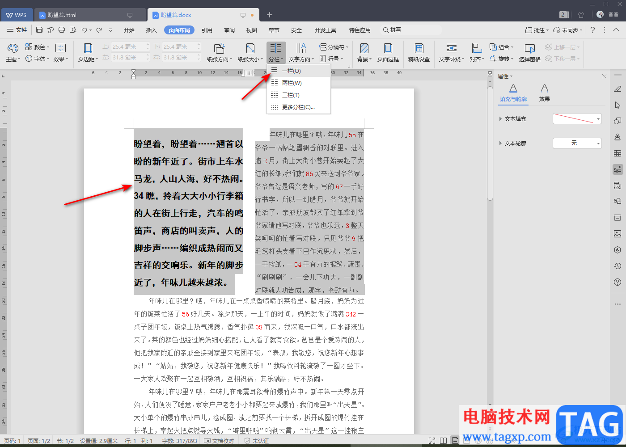This screenshot has width=626, height=447.
Task: Open the 分隔符 breaks dropdown
Action: point(334,47)
